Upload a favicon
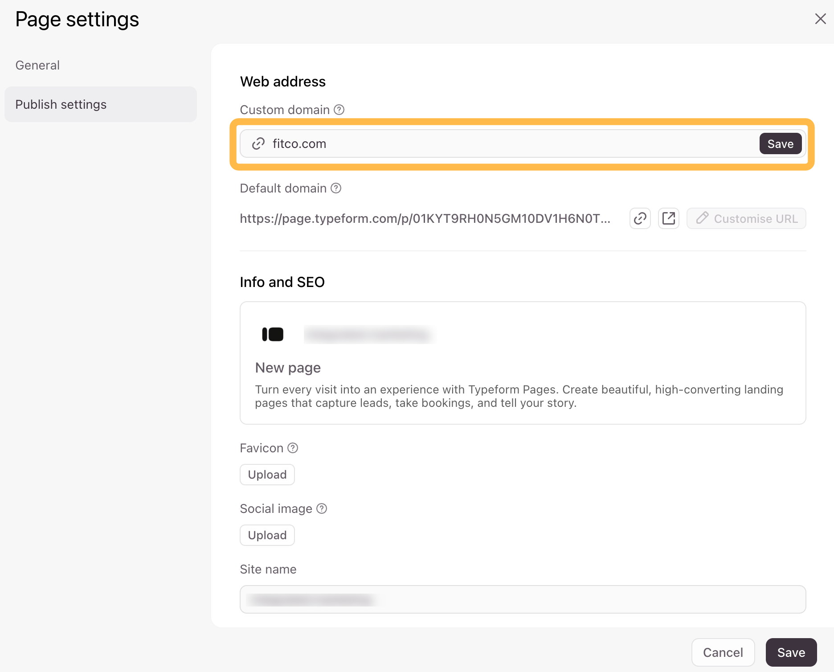Image resolution: width=834 pixels, height=672 pixels. click(267, 475)
